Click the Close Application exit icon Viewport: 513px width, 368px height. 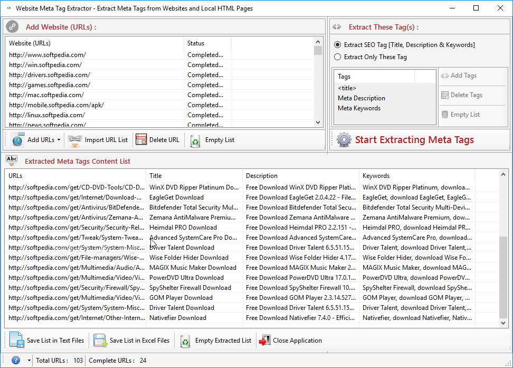(x=264, y=340)
